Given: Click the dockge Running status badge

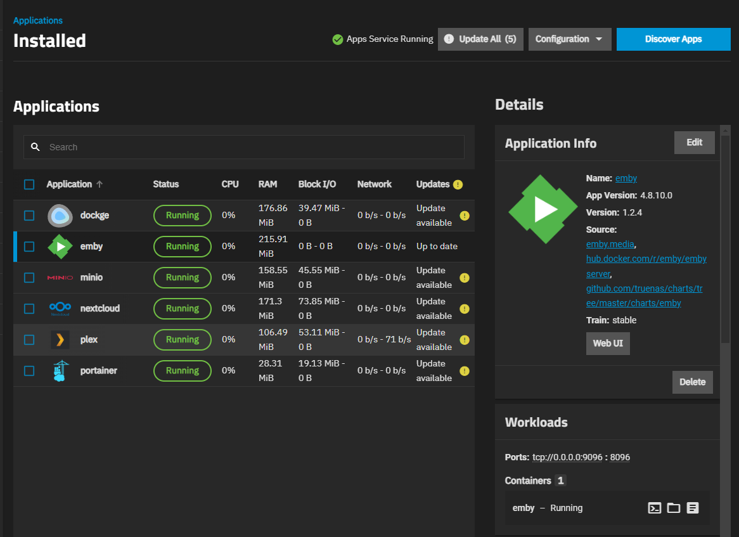Looking at the screenshot, I should point(183,216).
